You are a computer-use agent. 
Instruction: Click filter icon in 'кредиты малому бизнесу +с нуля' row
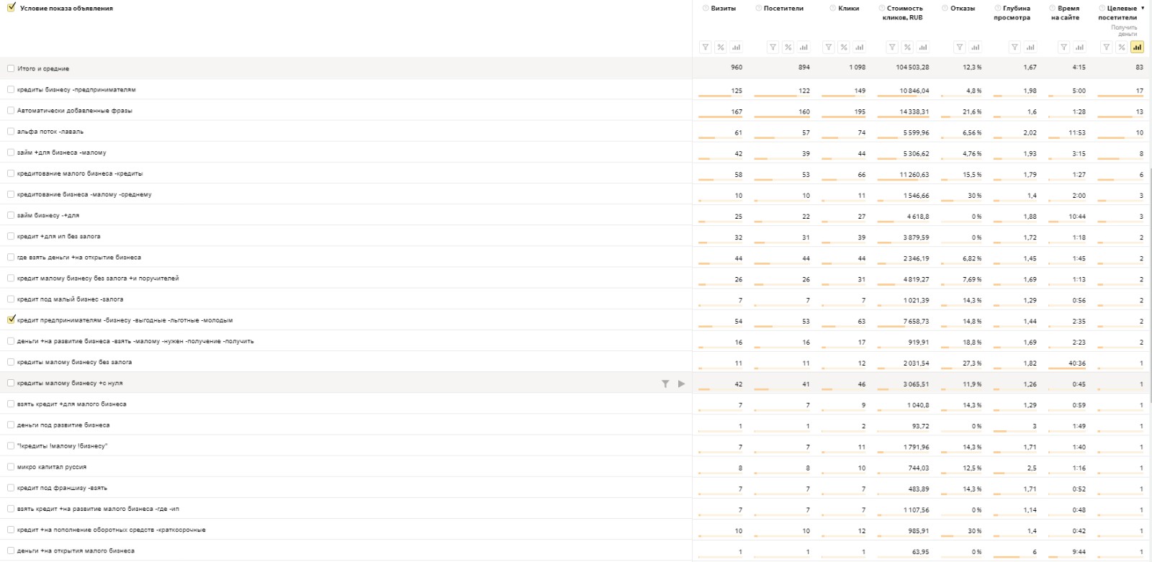(x=665, y=384)
